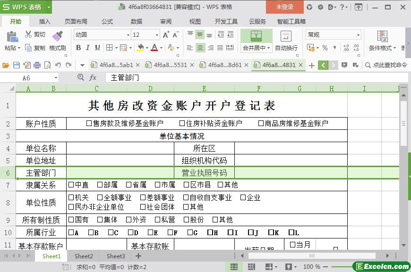Tick the 商品房维修基金账户 checkbox
Image resolution: width=411 pixels, height=272 pixels.
(x=261, y=123)
